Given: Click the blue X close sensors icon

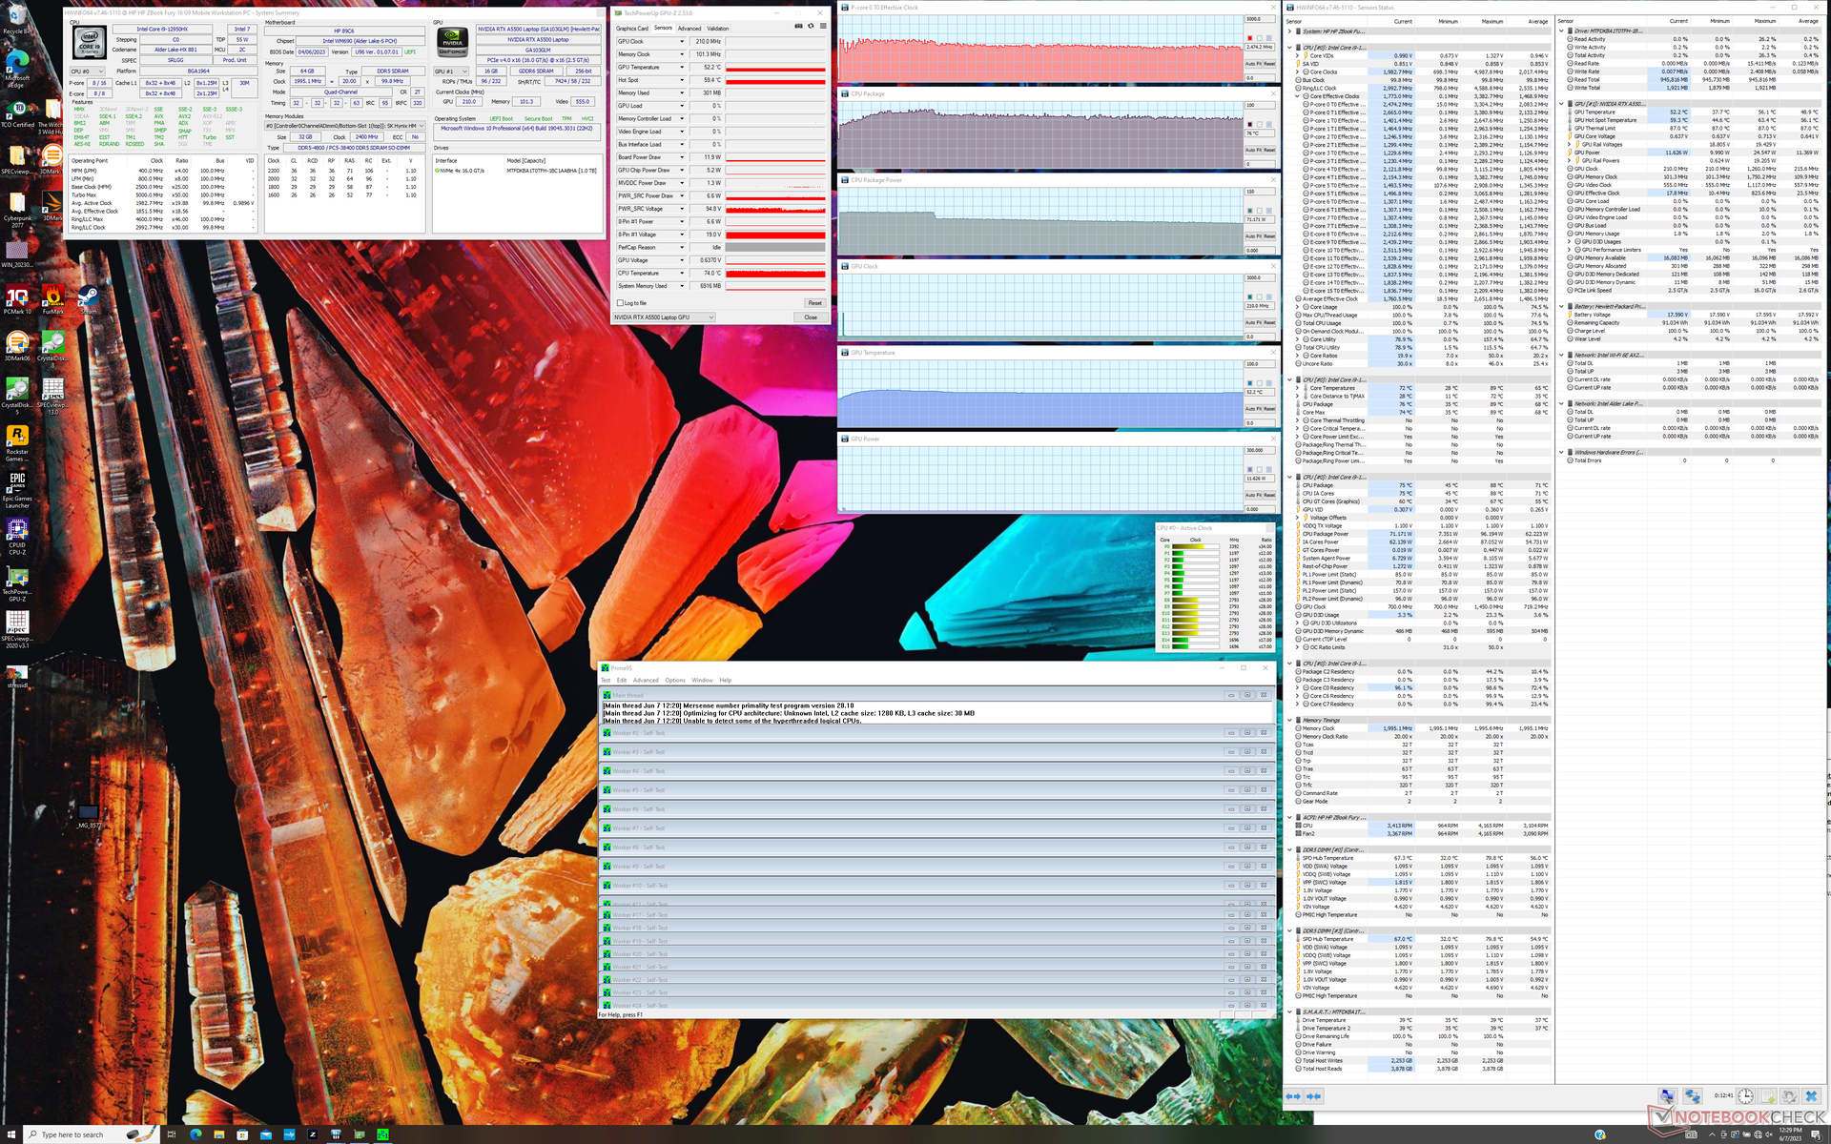Looking at the screenshot, I should point(1811,1096).
